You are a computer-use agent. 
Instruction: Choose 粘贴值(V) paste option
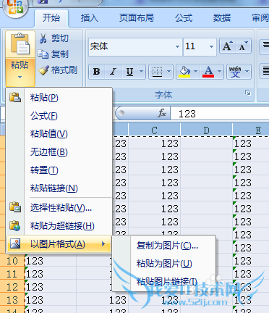59,134
